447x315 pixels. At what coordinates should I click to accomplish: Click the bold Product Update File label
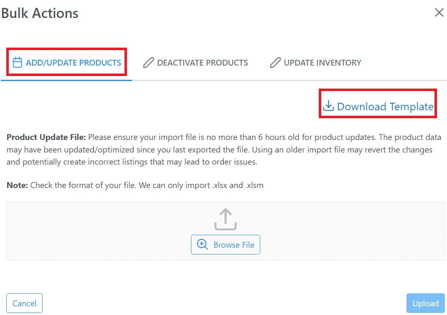pos(46,137)
